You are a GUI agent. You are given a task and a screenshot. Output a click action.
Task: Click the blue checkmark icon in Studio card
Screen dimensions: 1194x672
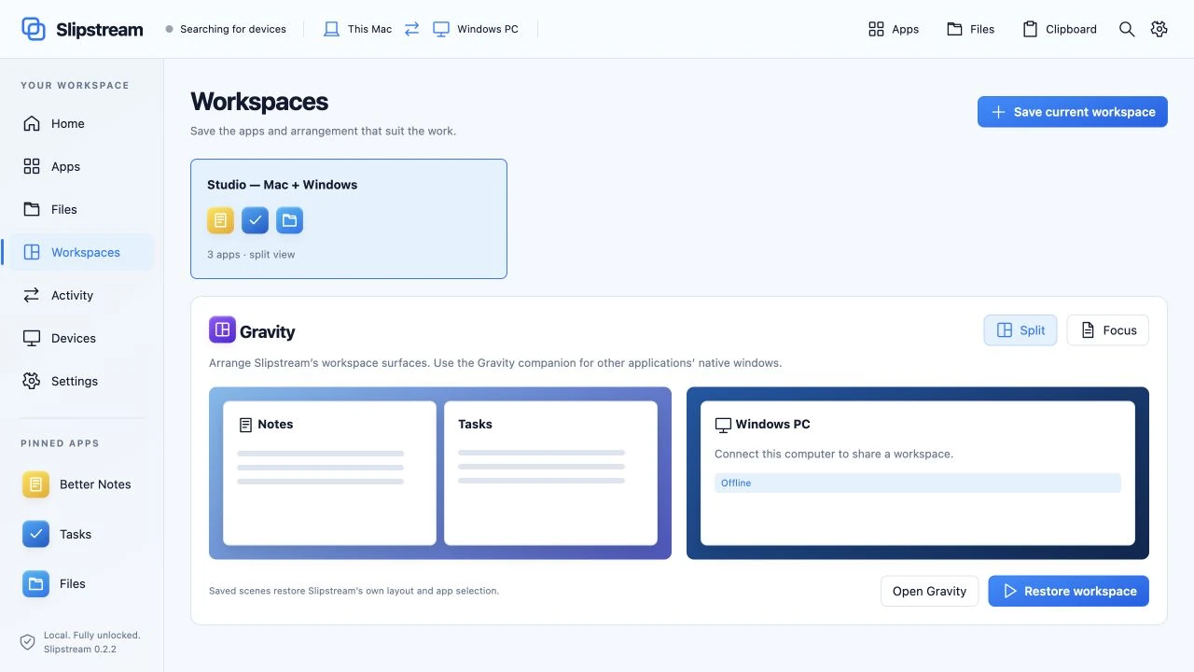tap(255, 220)
